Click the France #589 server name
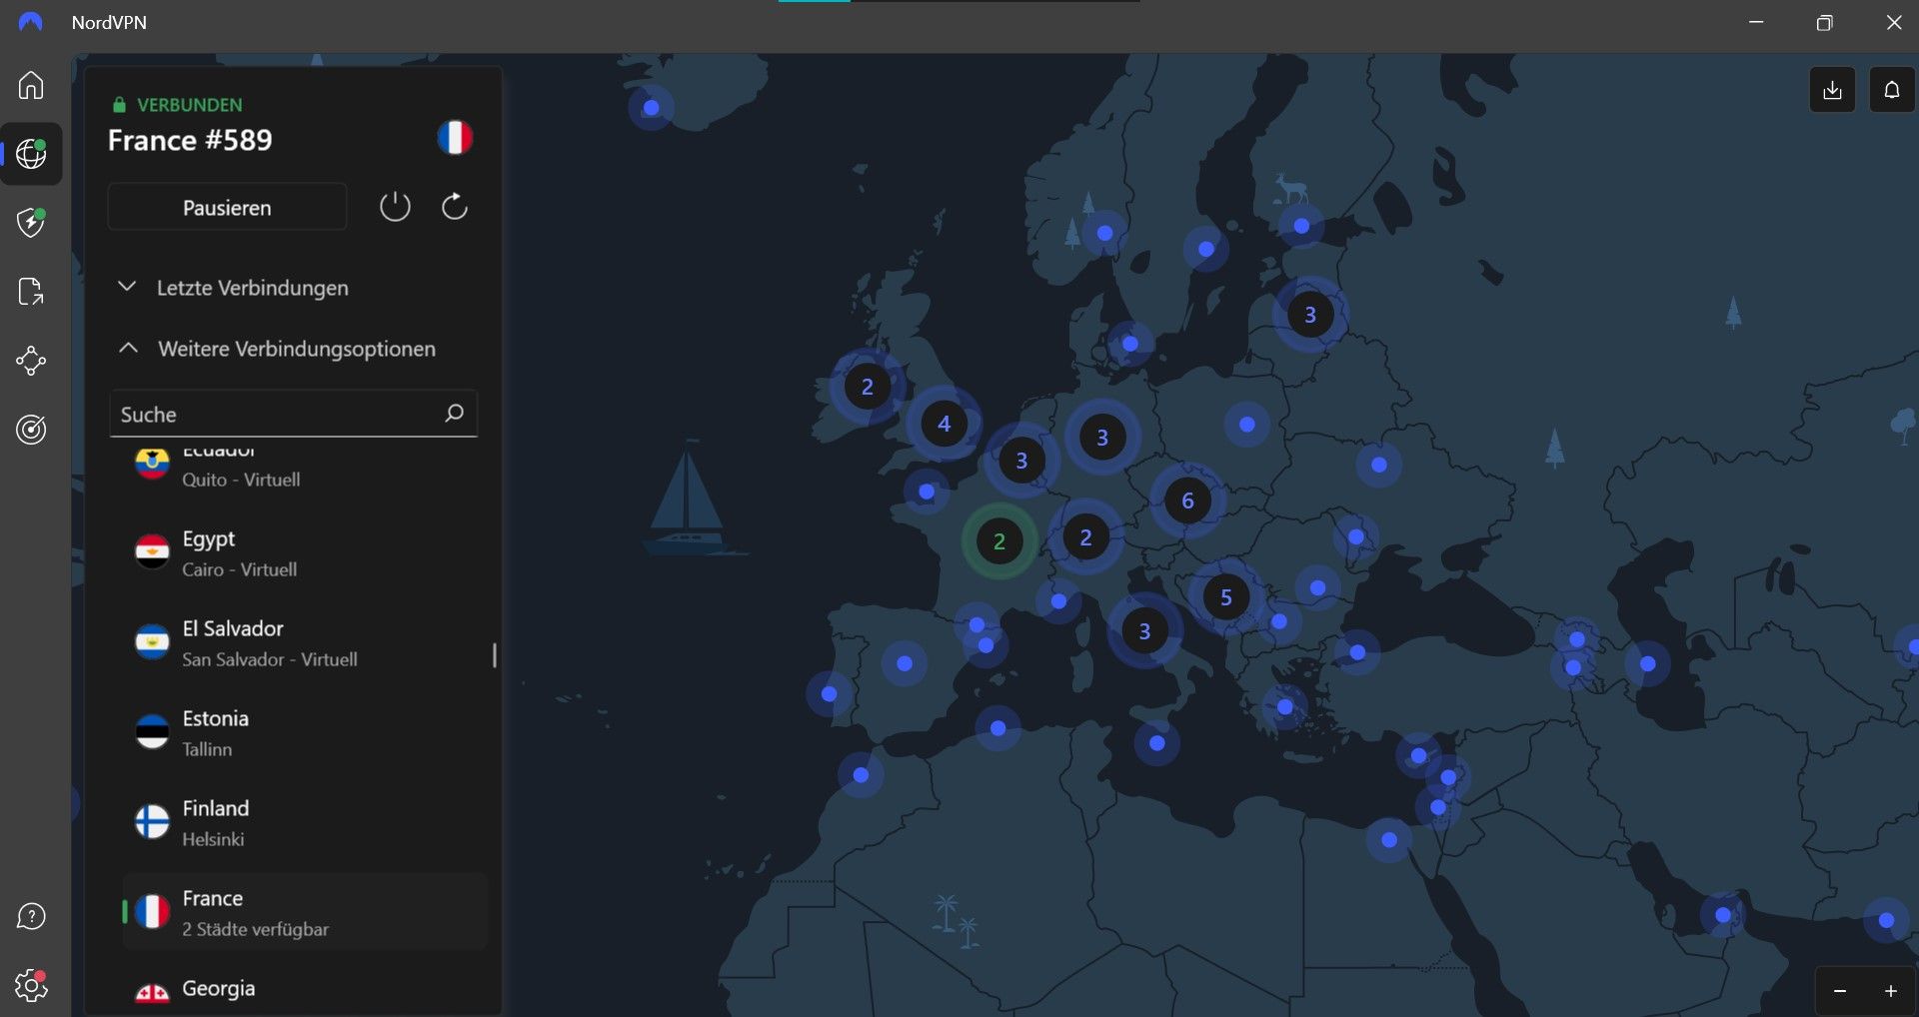Viewport: 1919px width, 1017px height. 190,141
